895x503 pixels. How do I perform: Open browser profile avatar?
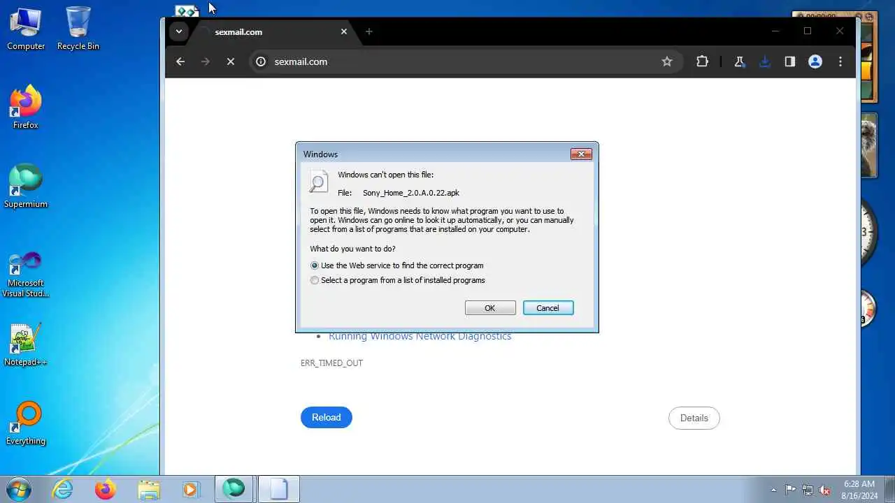[x=815, y=61]
